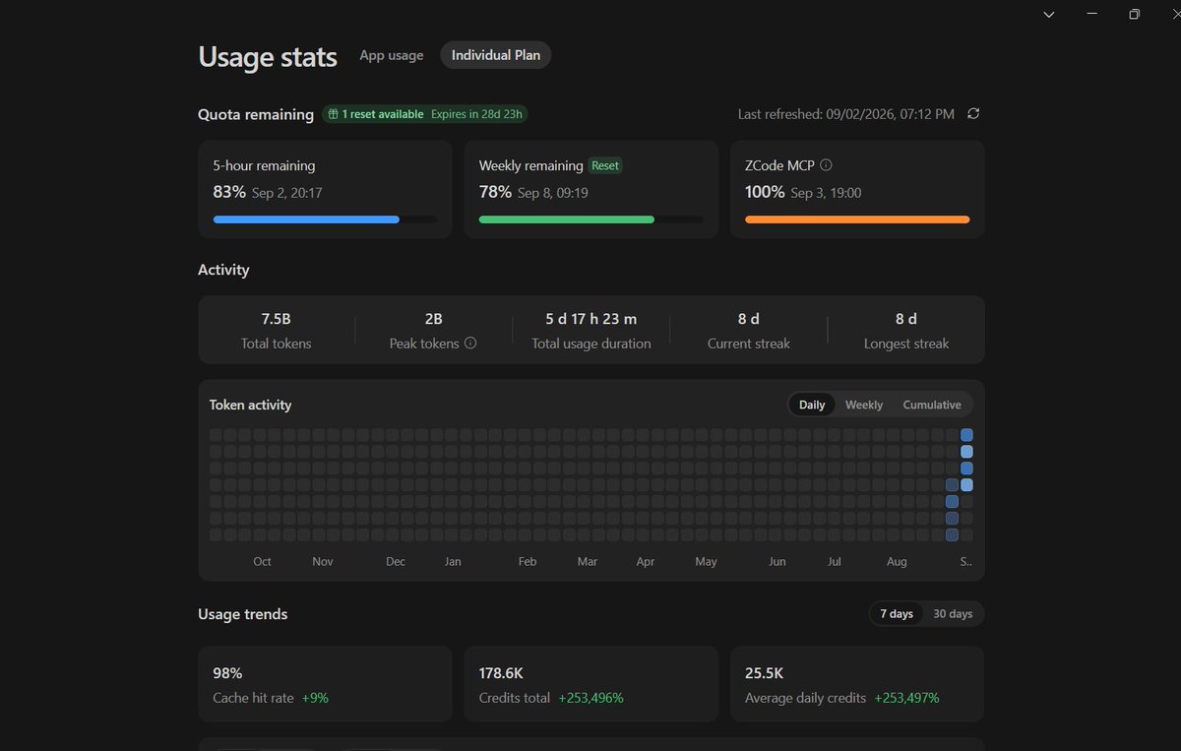Click the info icon beside Peak tokens
The image size is (1181, 751).
pos(470,344)
